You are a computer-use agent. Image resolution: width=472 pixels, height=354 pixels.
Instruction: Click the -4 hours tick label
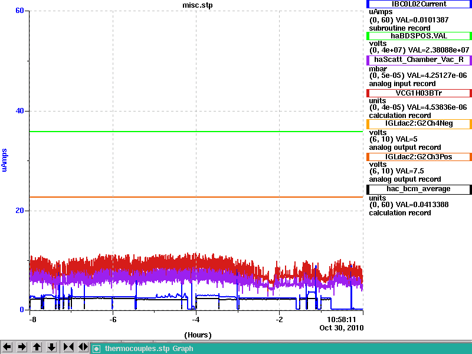click(x=196, y=320)
